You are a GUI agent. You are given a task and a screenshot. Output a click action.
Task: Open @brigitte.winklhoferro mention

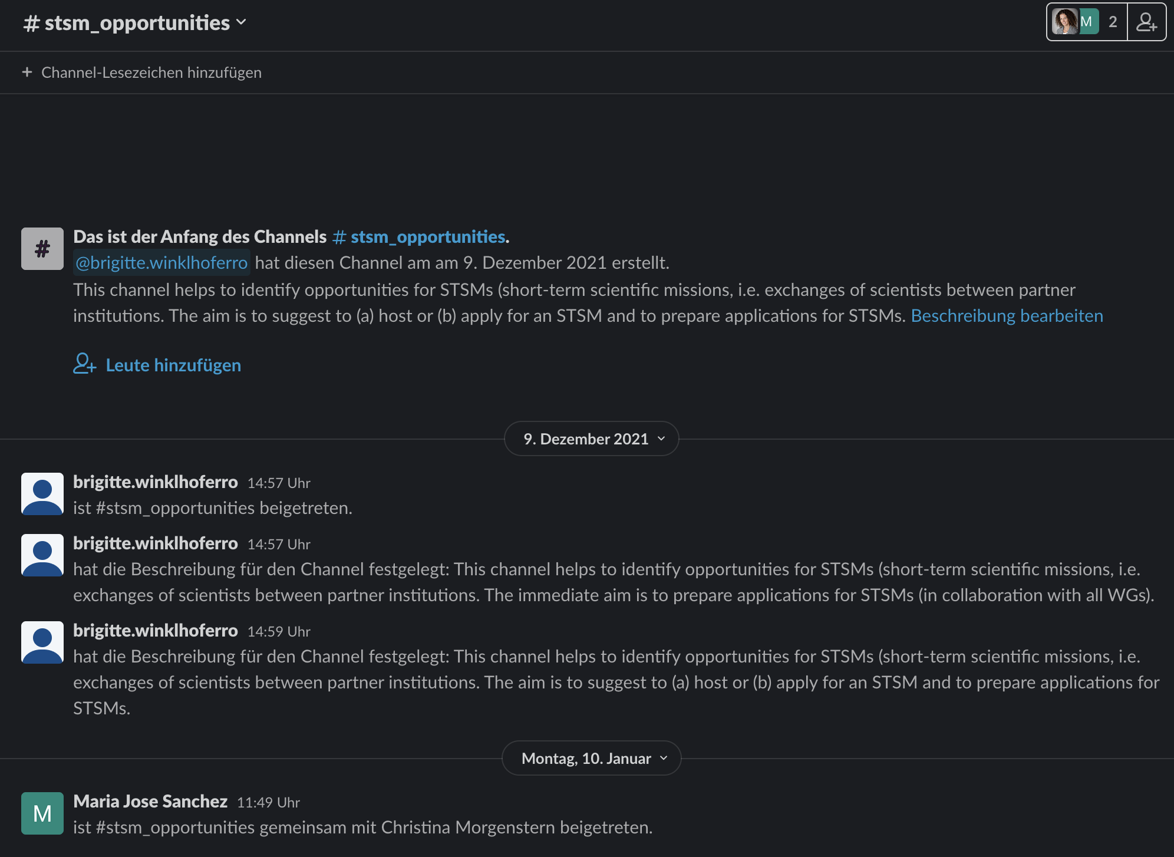click(x=161, y=263)
